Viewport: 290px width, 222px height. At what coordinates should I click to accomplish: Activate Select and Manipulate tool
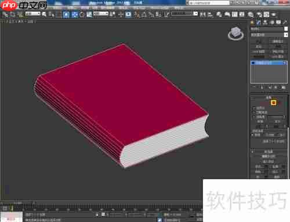[121, 14]
